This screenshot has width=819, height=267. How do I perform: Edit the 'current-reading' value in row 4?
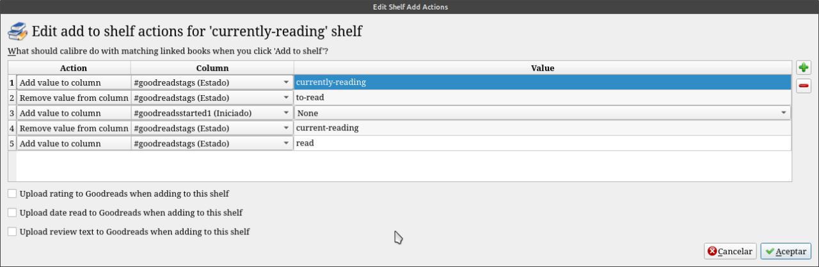coord(542,128)
